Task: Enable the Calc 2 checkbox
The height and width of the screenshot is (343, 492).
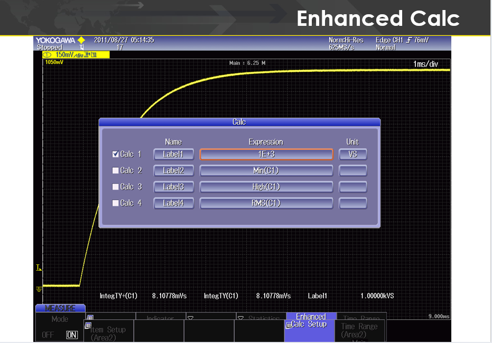Action: tap(116, 170)
